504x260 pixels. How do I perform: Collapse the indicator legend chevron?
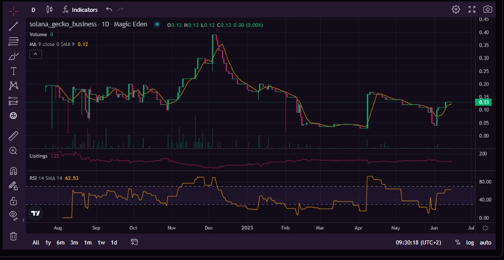pos(35,54)
